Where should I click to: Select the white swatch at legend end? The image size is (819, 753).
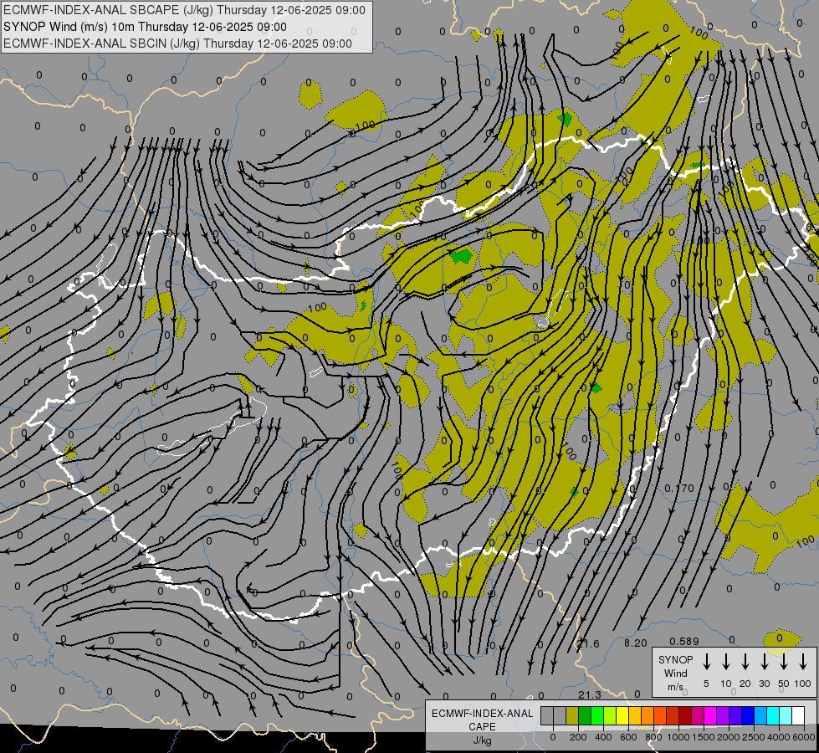[799, 715]
